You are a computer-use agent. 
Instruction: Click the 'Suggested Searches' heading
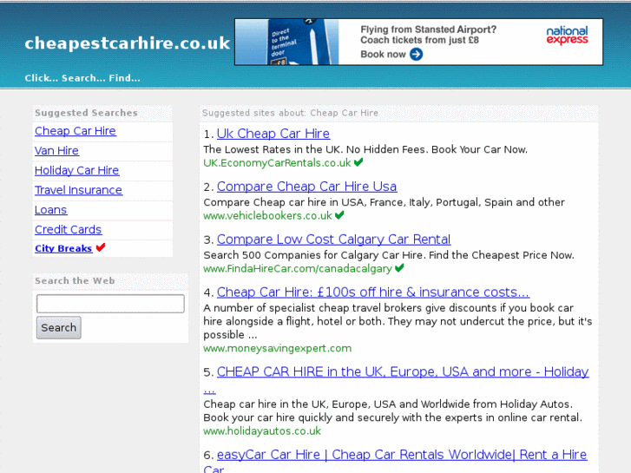pos(86,113)
